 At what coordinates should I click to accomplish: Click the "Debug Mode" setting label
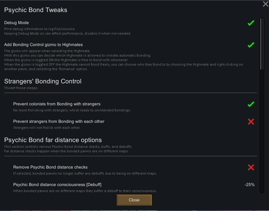click(x=17, y=23)
